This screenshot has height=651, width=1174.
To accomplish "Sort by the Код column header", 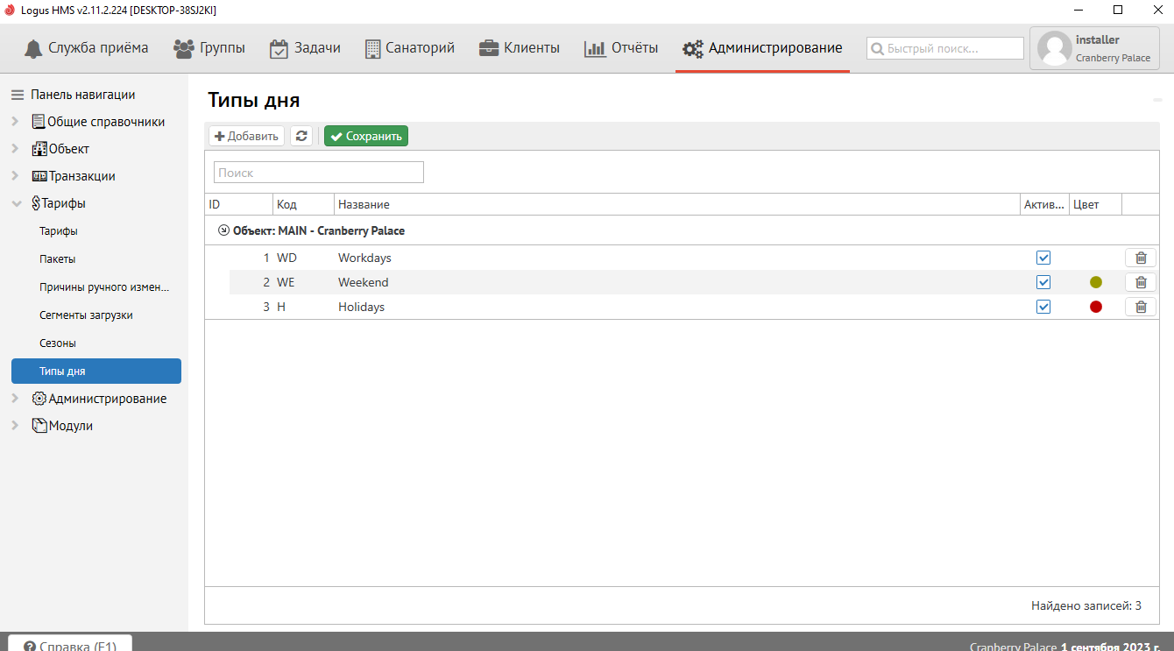I will (304, 204).
